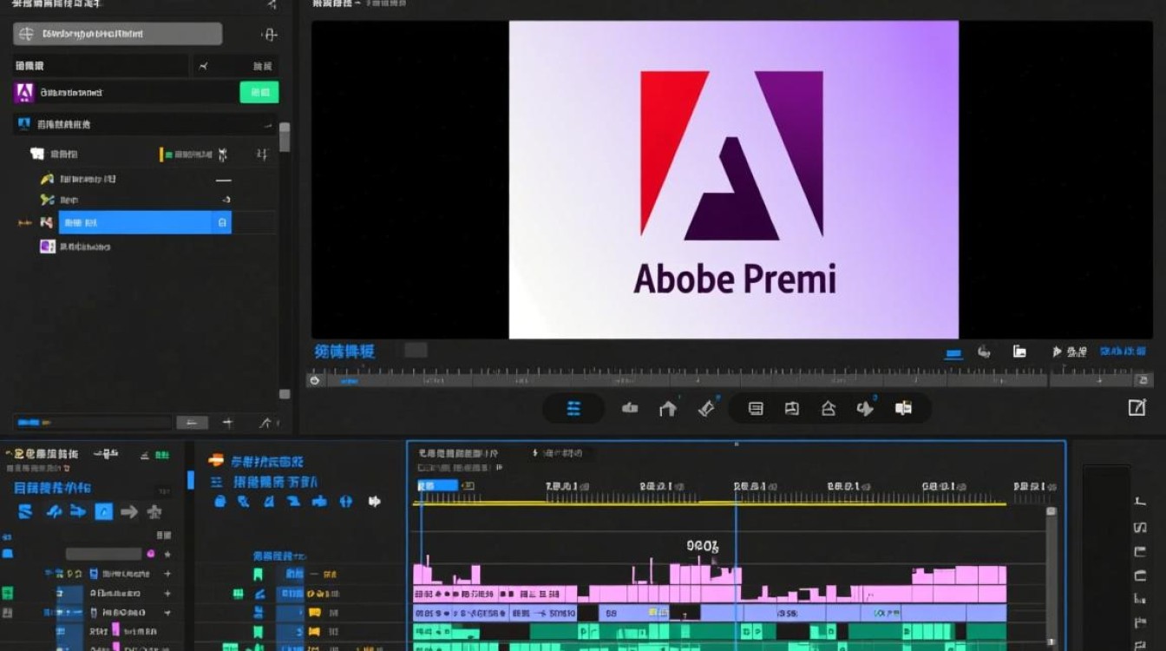This screenshot has height=651, width=1166.
Task: Click the blue playhead marker at the timeline start
Action: [436, 485]
